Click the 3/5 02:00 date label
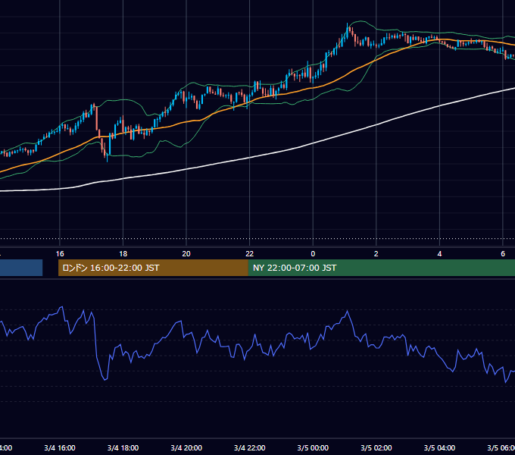The width and height of the screenshot is (515, 455). click(376, 447)
